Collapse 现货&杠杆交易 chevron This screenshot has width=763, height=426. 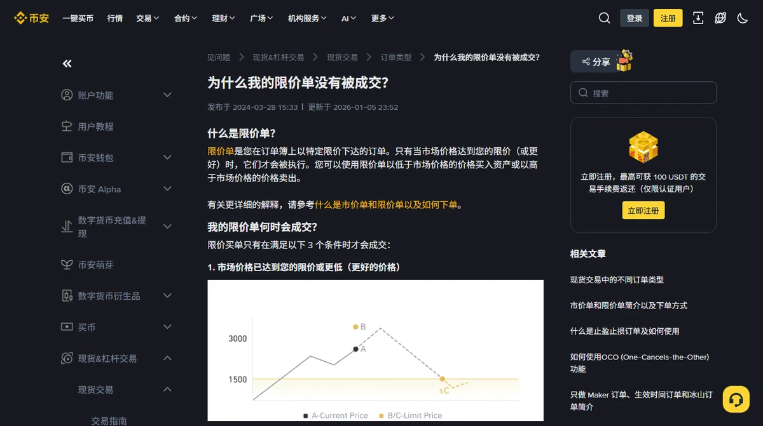(x=168, y=359)
